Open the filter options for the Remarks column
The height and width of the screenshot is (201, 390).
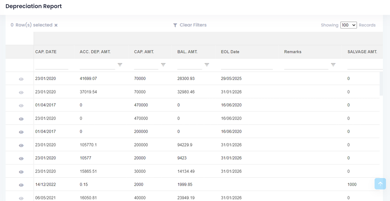[x=333, y=65]
